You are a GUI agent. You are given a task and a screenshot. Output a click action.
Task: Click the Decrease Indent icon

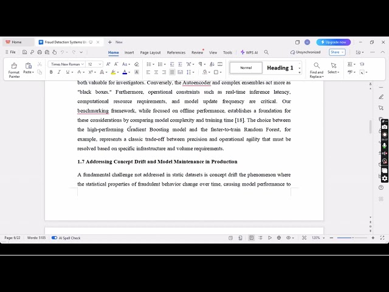[x=172, y=64]
